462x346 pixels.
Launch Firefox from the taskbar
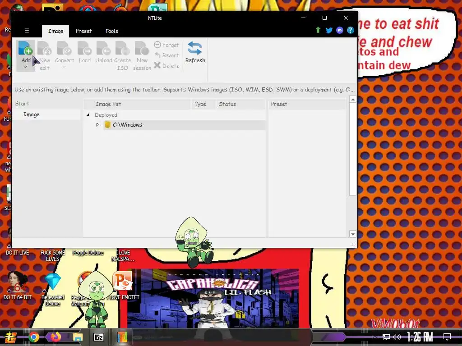coord(55,337)
